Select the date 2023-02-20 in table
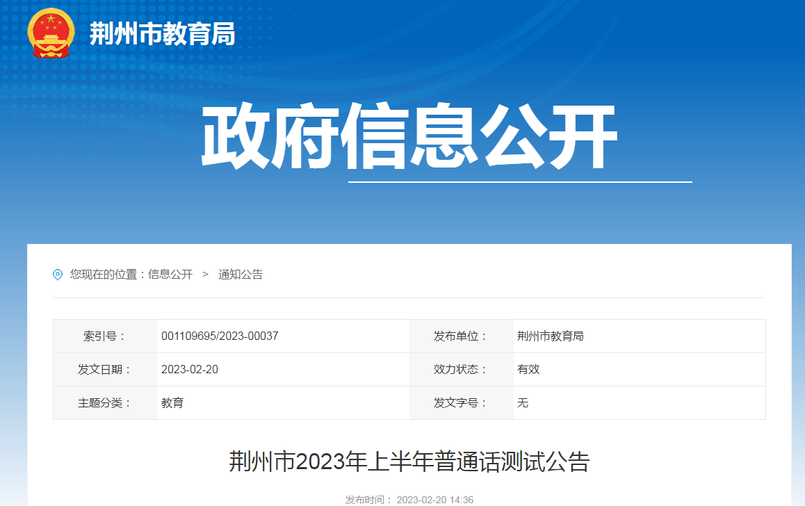Screen dimensions: 805x506 click(190, 370)
